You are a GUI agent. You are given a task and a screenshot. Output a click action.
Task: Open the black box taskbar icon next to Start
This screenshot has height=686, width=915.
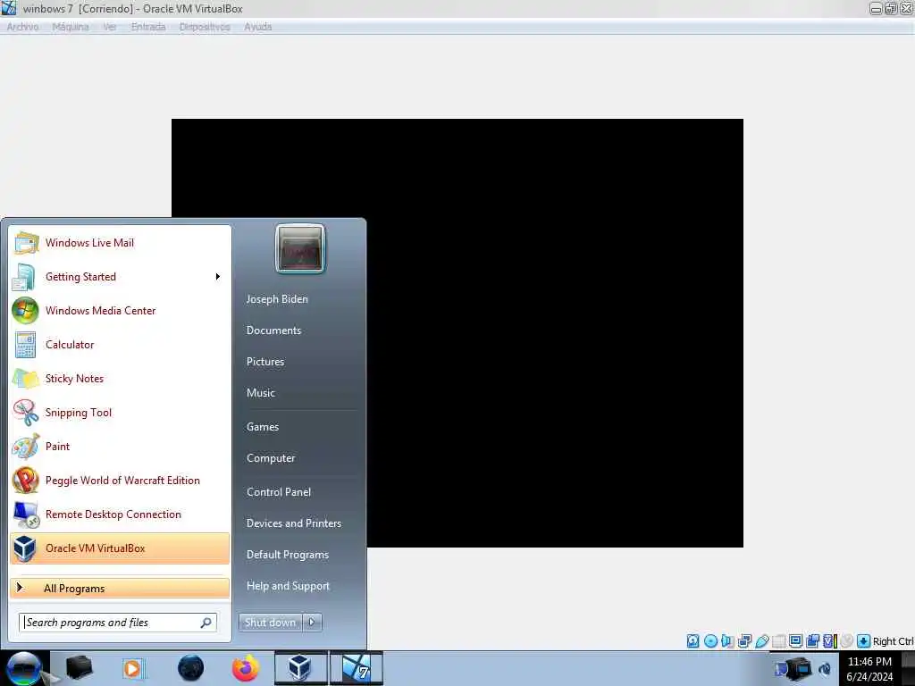pyautogui.click(x=79, y=668)
